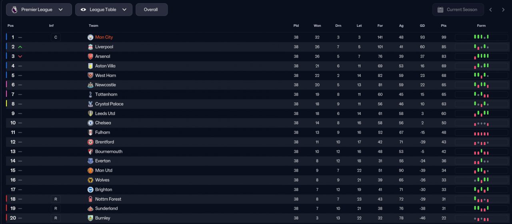Click the Liverpool club crest icon
Screen dimensions: 512x224
pyautogui.click(x=90, y=47)
